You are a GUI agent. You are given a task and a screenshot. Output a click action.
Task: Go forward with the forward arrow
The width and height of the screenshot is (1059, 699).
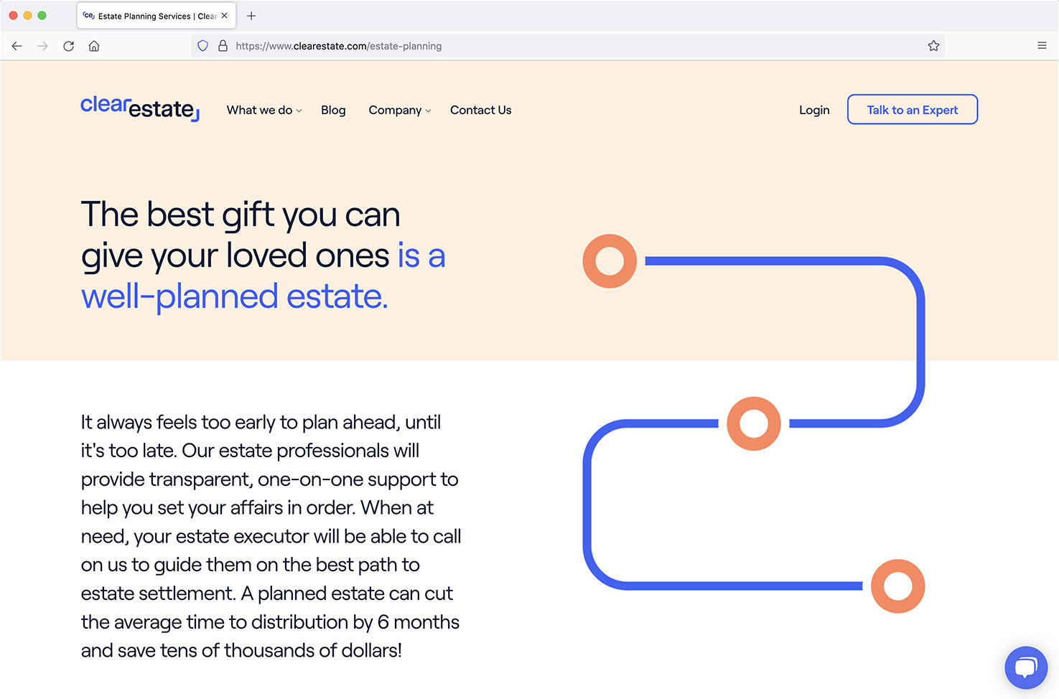(43, 46)
